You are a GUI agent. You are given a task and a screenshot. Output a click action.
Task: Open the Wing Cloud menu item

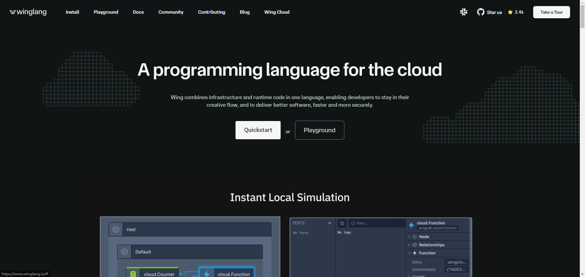(277, 12)
